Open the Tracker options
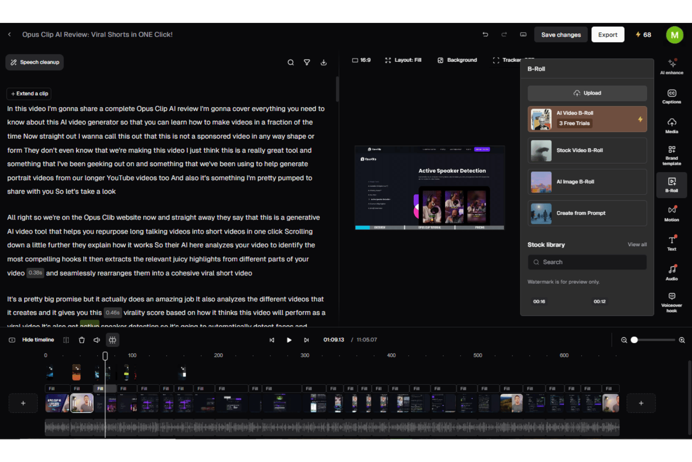692x462 pixels. [x=507, y=60]
